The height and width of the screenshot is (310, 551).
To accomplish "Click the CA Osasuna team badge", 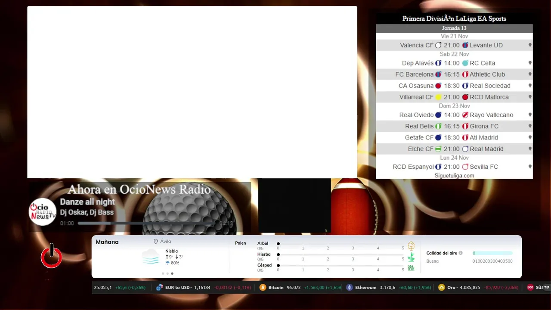I will [438, 86].
